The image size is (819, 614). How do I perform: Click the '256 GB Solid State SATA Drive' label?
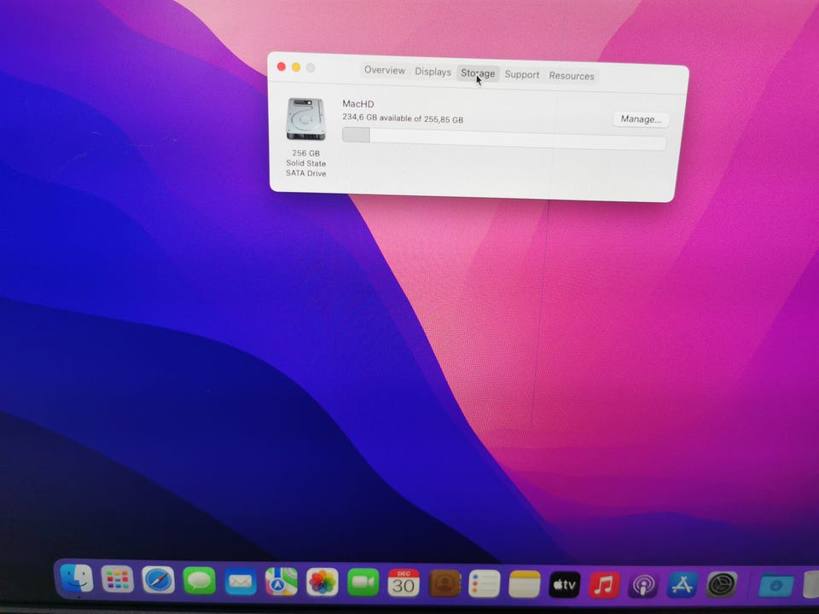[306, 164]
